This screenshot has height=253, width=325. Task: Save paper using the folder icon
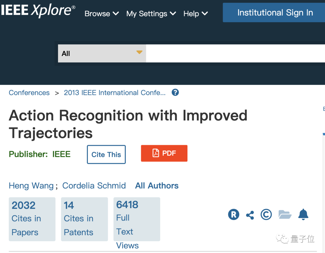285,214
